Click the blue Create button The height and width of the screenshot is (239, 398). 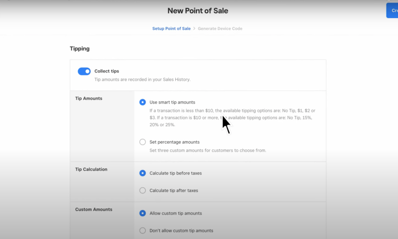392,10
